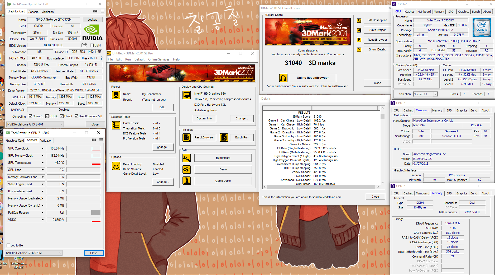Click the Game Demo joystick icon
495x275 pixels.
[187, 181]
